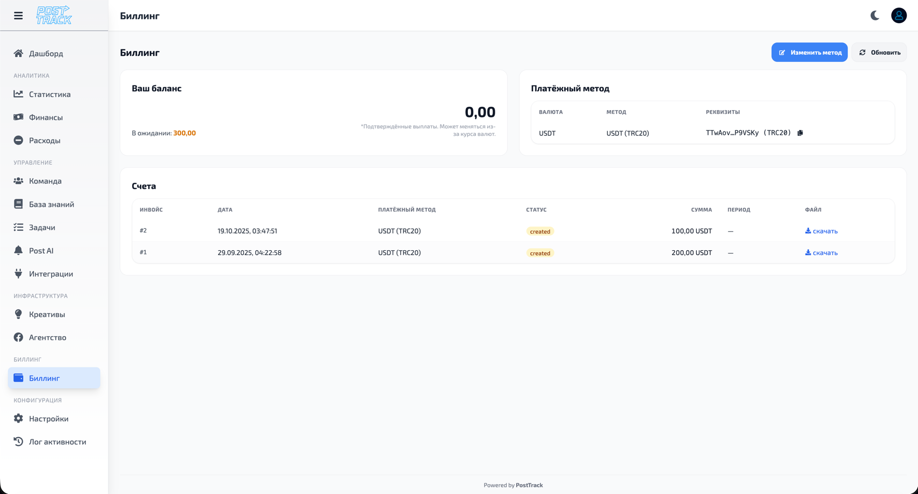Toggle dark mode with the moon icon

pyautogui.click(x=874, y=16)
